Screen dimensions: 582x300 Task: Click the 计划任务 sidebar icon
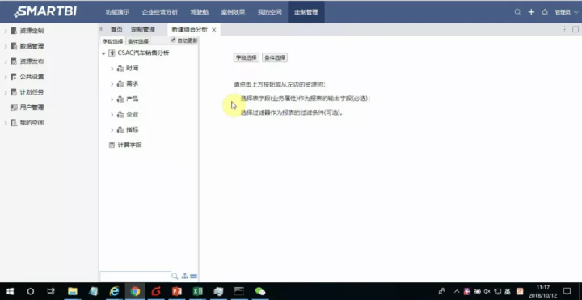[14, 92]
